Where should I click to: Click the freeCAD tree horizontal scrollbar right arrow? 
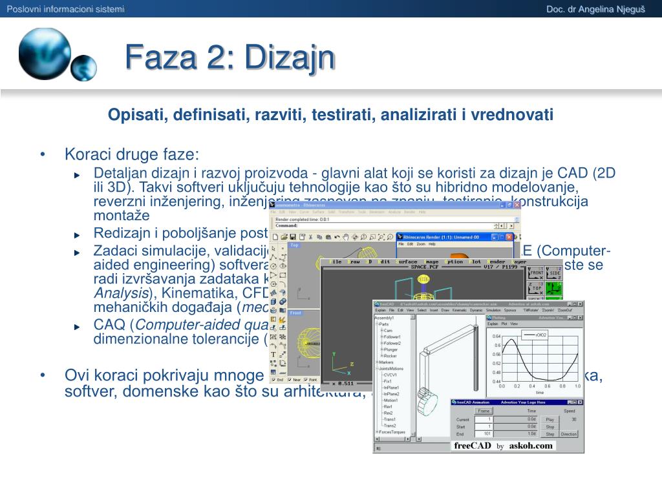pyautogui.click(x=407, y=439)
